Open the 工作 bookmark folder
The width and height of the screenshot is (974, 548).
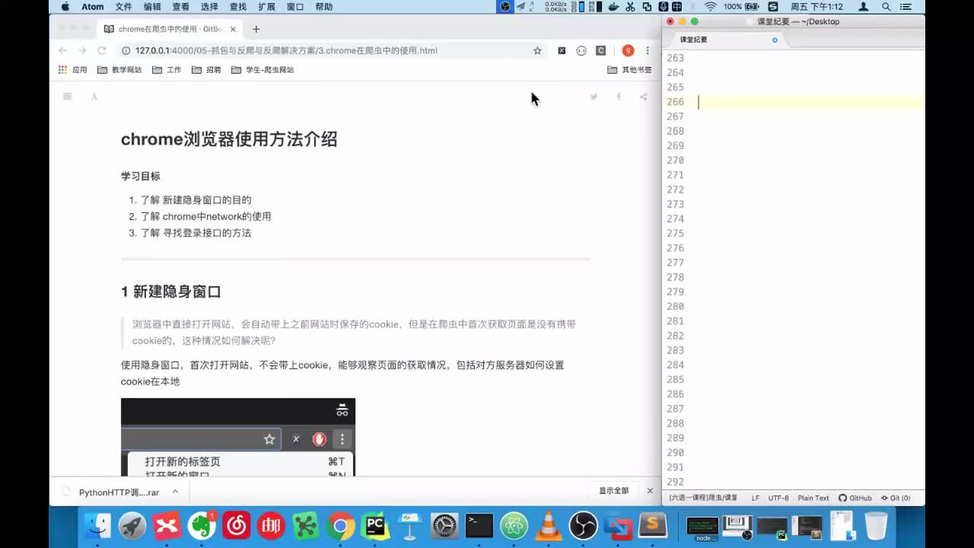tap(167, 69)
